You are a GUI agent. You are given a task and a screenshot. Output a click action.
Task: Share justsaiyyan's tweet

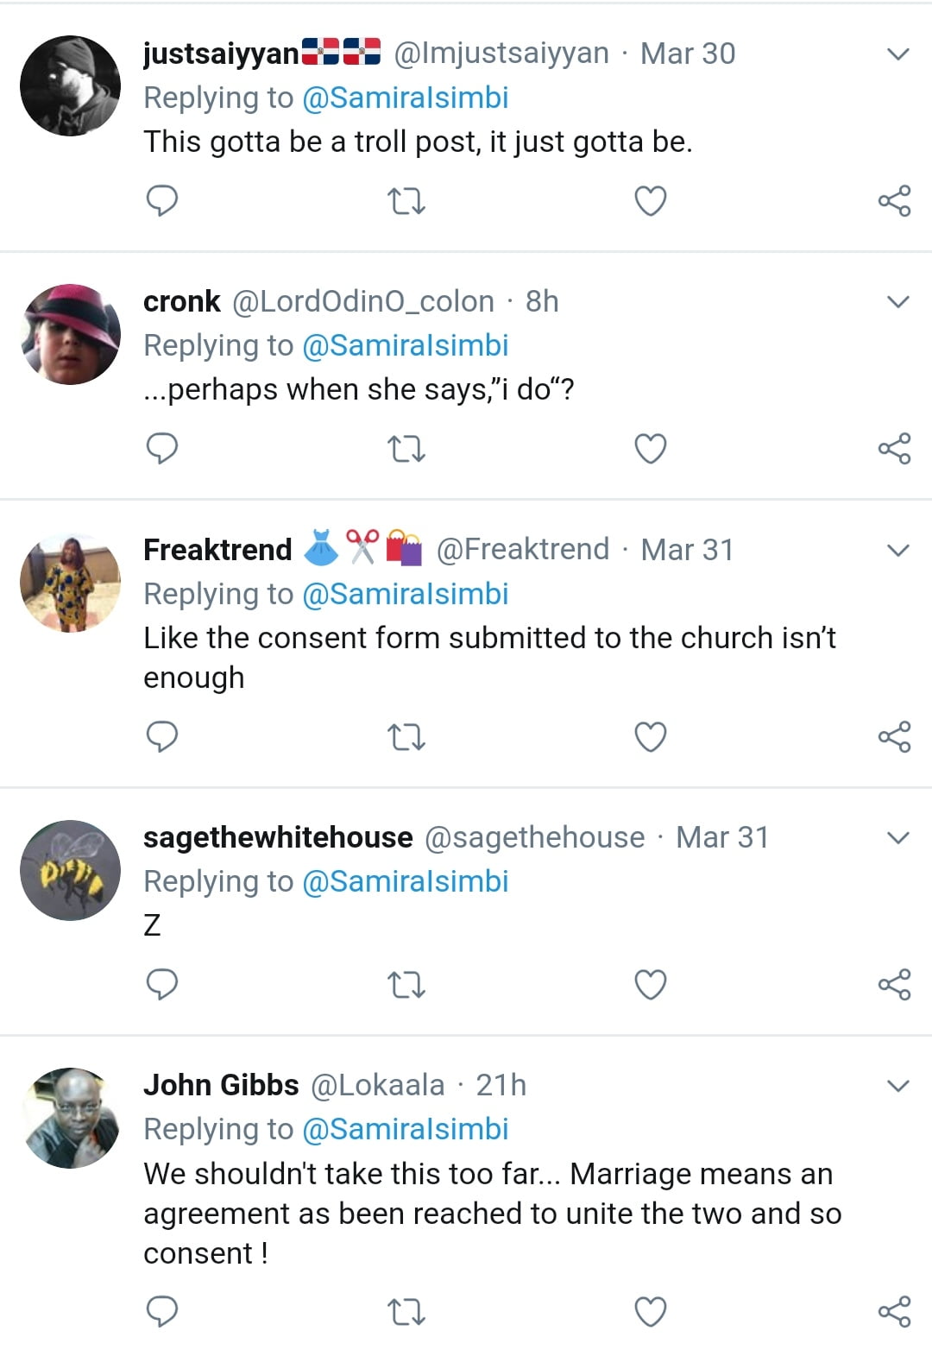tap(894, 201)
